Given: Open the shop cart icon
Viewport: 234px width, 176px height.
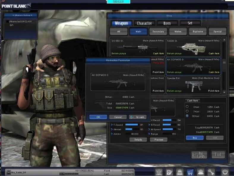Looking at the screenshot, I should pos(190,172).
